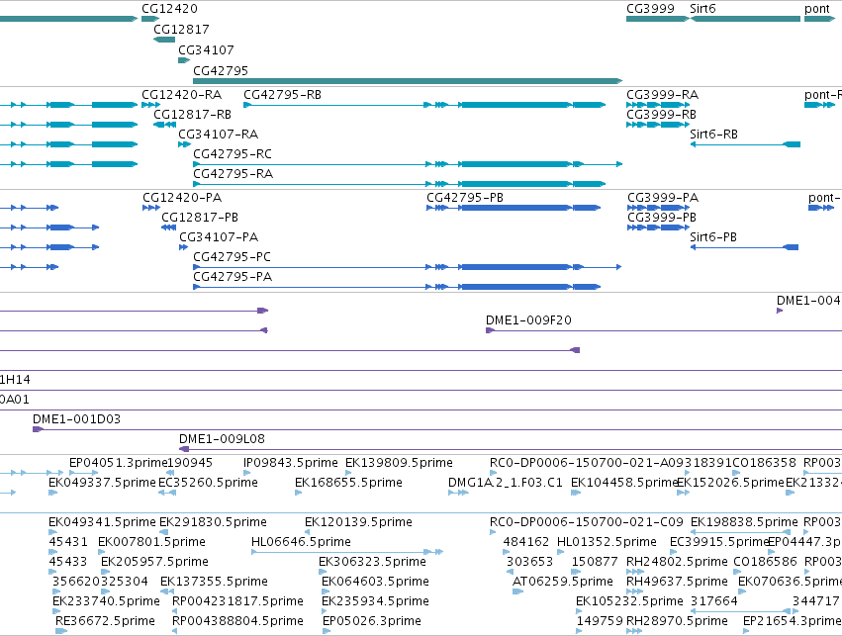This screenshot has width=842, height=636.
Task: Open EST EK104458.5prime label
Action: click(624, 483)
